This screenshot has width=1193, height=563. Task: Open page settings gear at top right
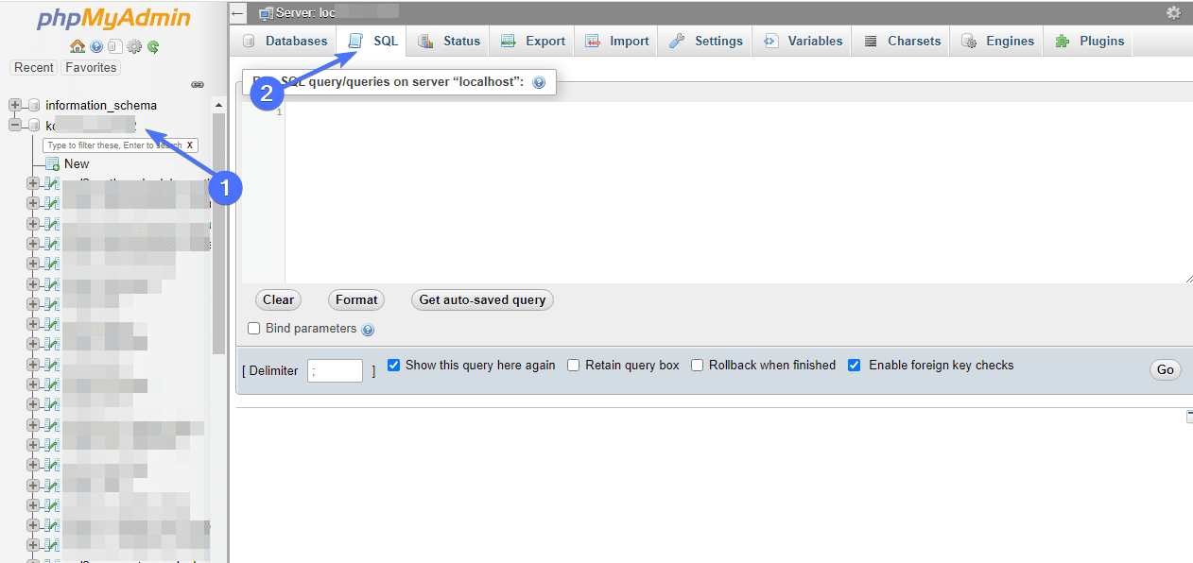click(x=1173, y=12)
